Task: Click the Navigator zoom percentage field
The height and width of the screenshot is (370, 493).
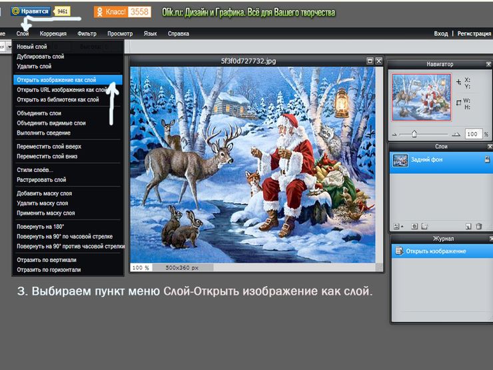Action: coord(472,134)
